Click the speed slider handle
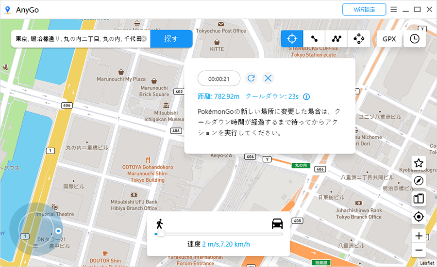 (160, 234)
